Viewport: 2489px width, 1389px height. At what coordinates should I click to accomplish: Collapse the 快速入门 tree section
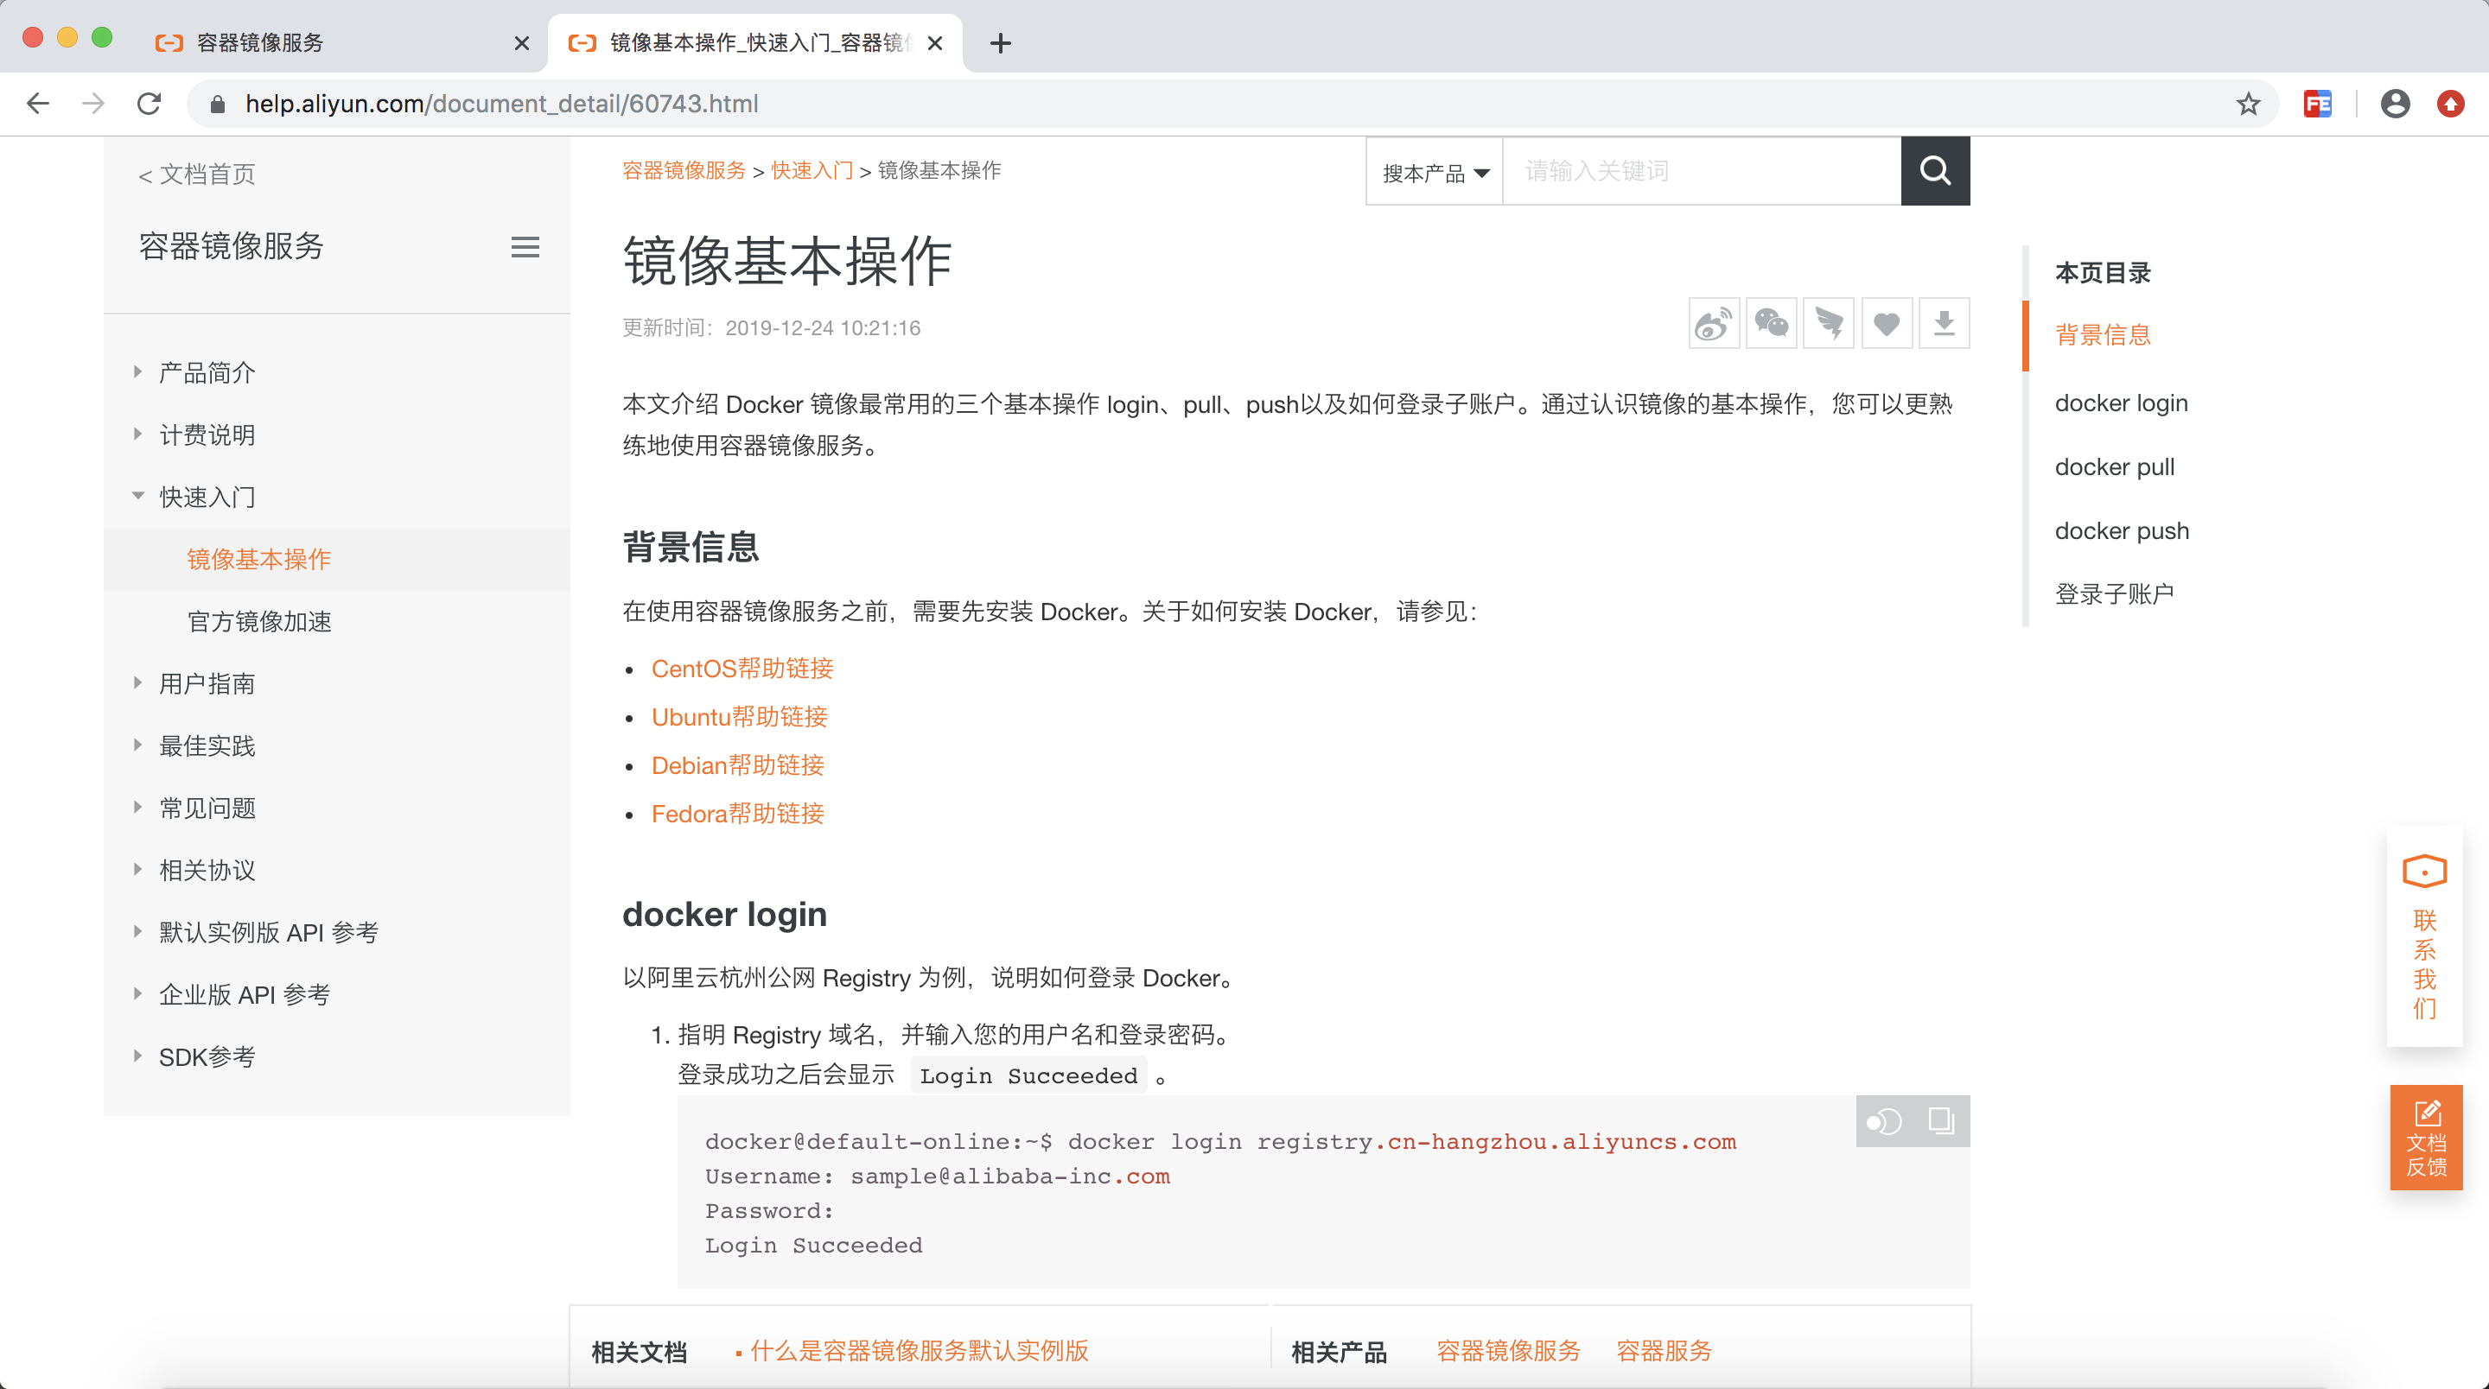coord(137,497)
